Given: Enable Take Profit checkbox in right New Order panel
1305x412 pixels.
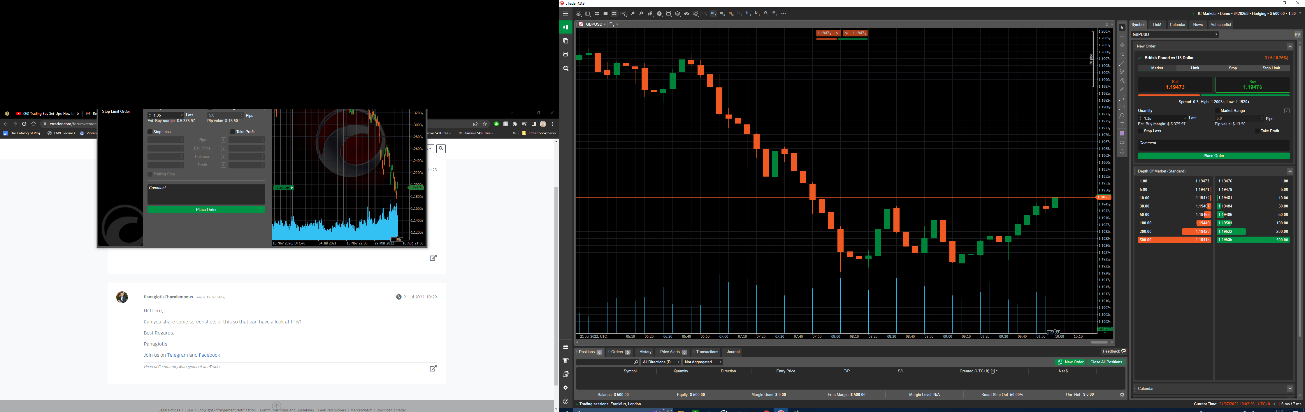Looking at the screenshot, I should (1257, 131).
